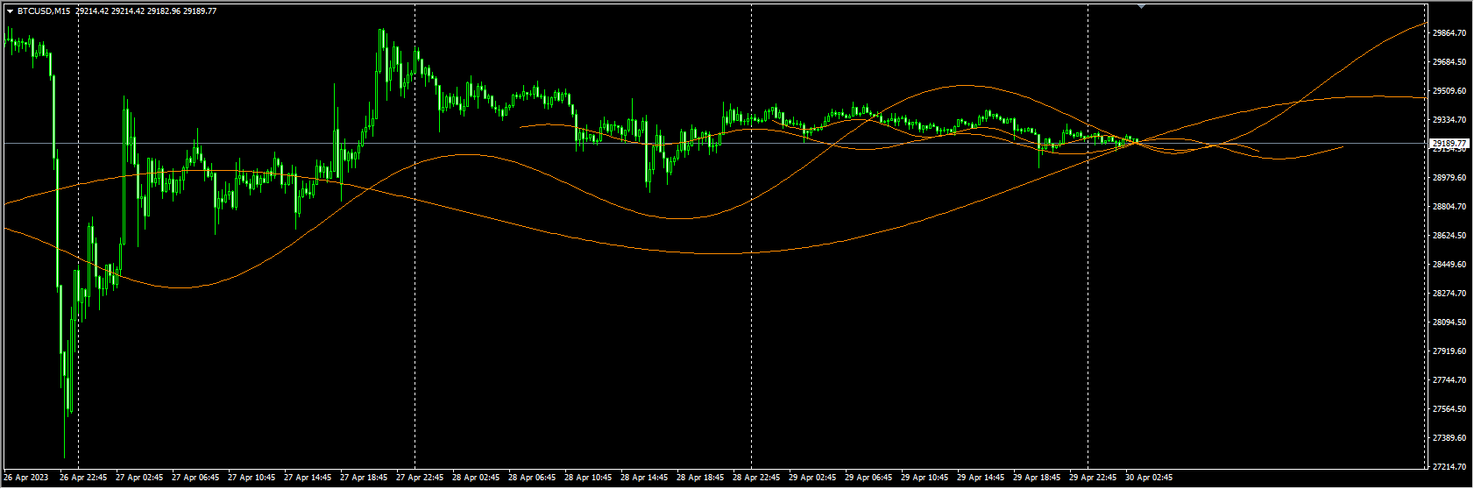Click the BTCUSD,M15 chart title text
The image size is (1474, 489).
coord(45,11)
